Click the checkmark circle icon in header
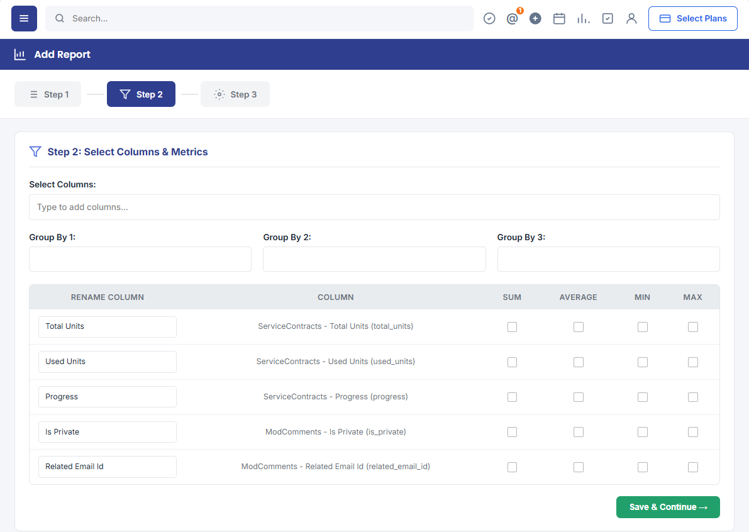 pos(489,19)
